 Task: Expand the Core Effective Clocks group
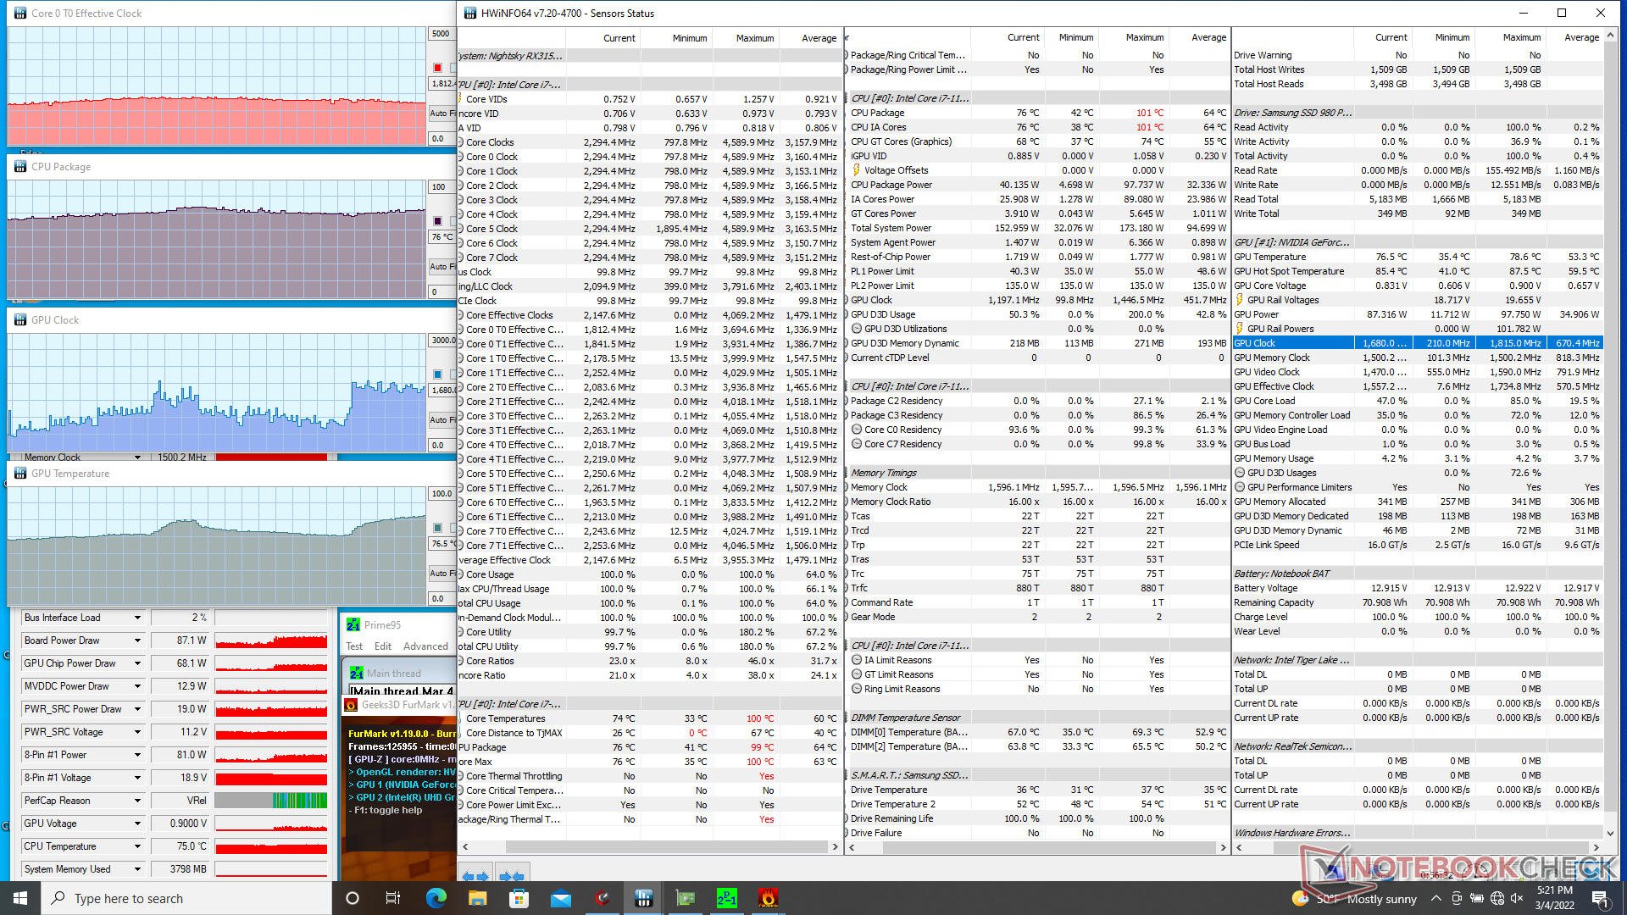tap(460, 315)
